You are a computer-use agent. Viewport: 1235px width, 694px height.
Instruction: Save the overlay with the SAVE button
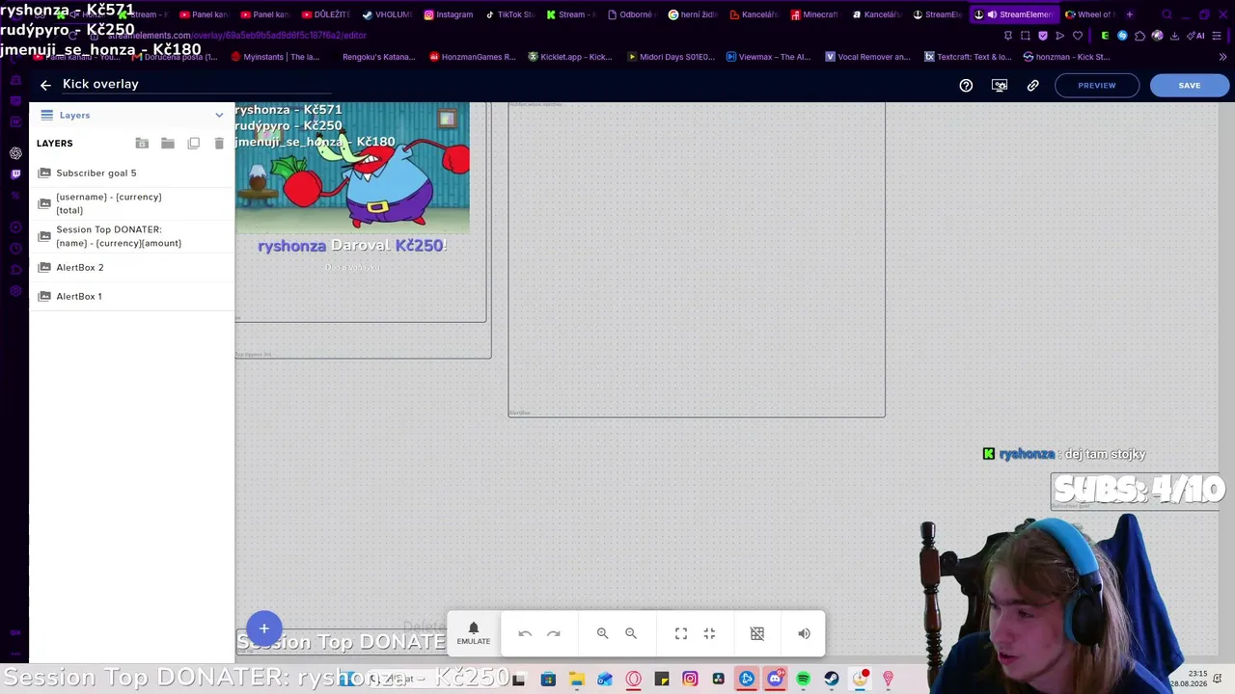coord(1190,85)
